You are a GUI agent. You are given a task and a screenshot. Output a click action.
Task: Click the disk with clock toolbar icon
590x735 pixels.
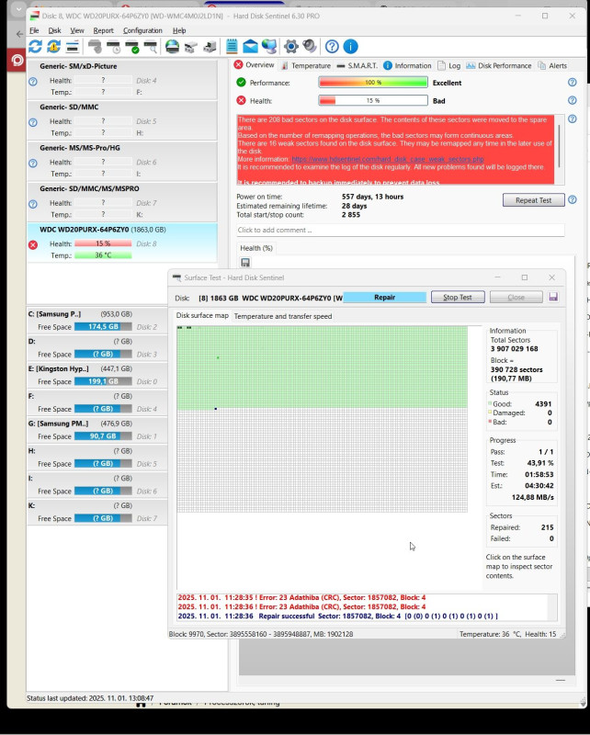point(114,47)
